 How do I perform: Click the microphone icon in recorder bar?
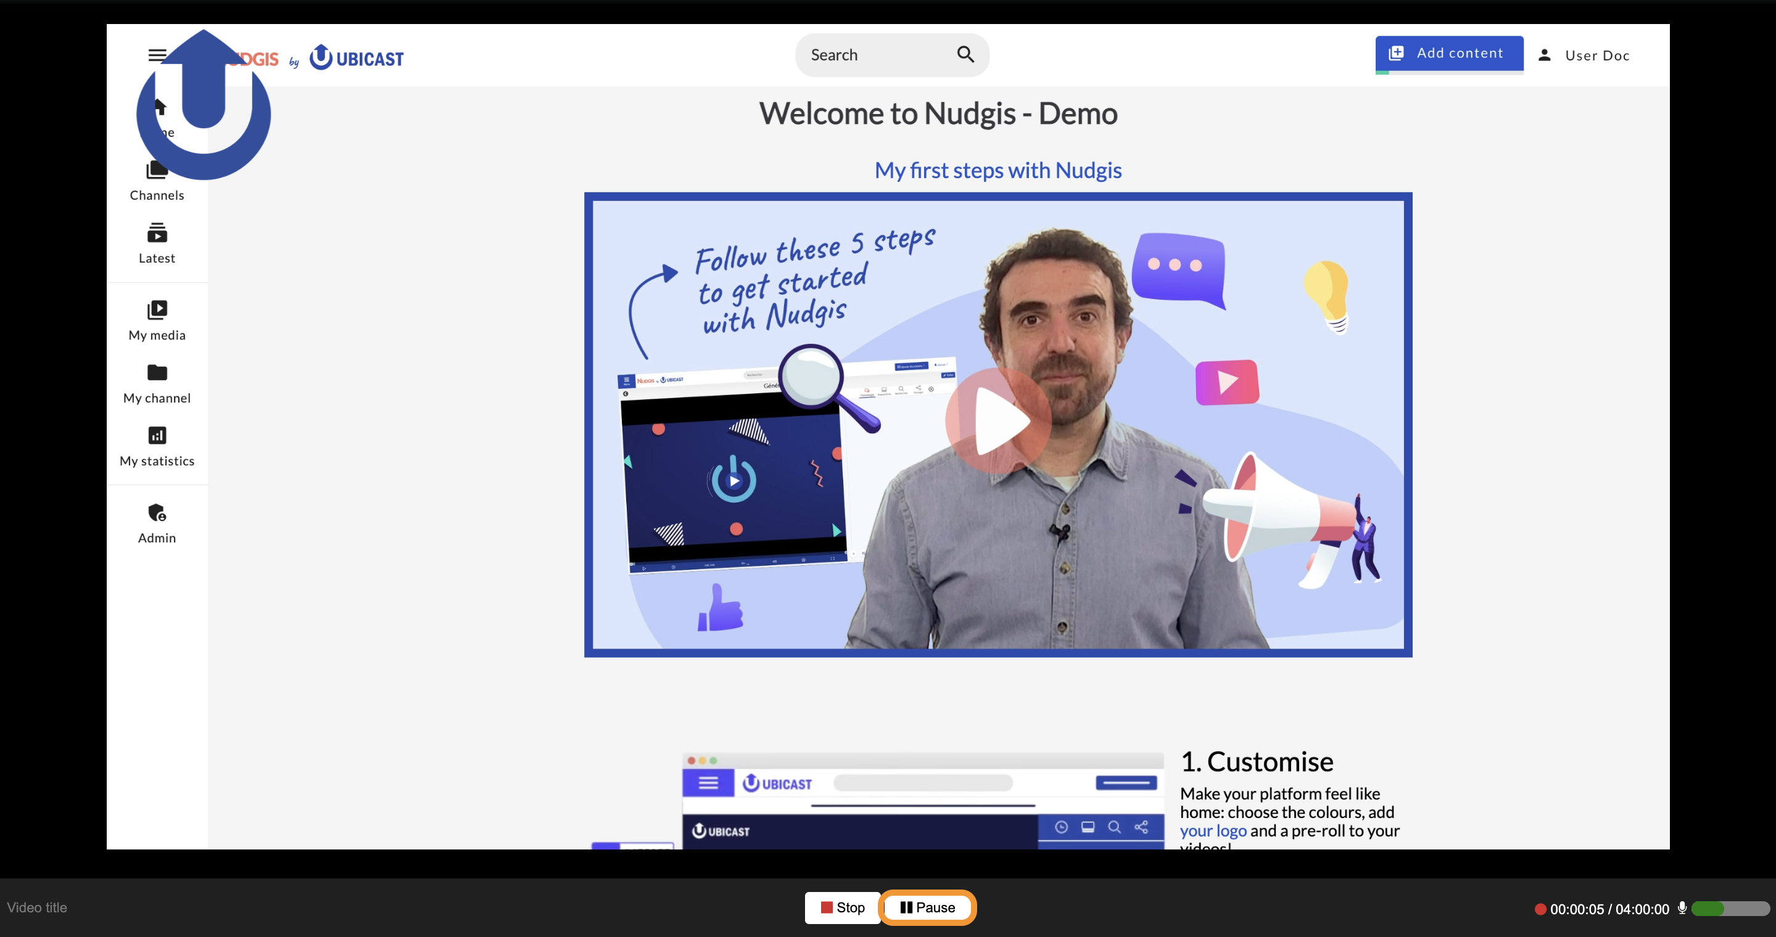1682,908
